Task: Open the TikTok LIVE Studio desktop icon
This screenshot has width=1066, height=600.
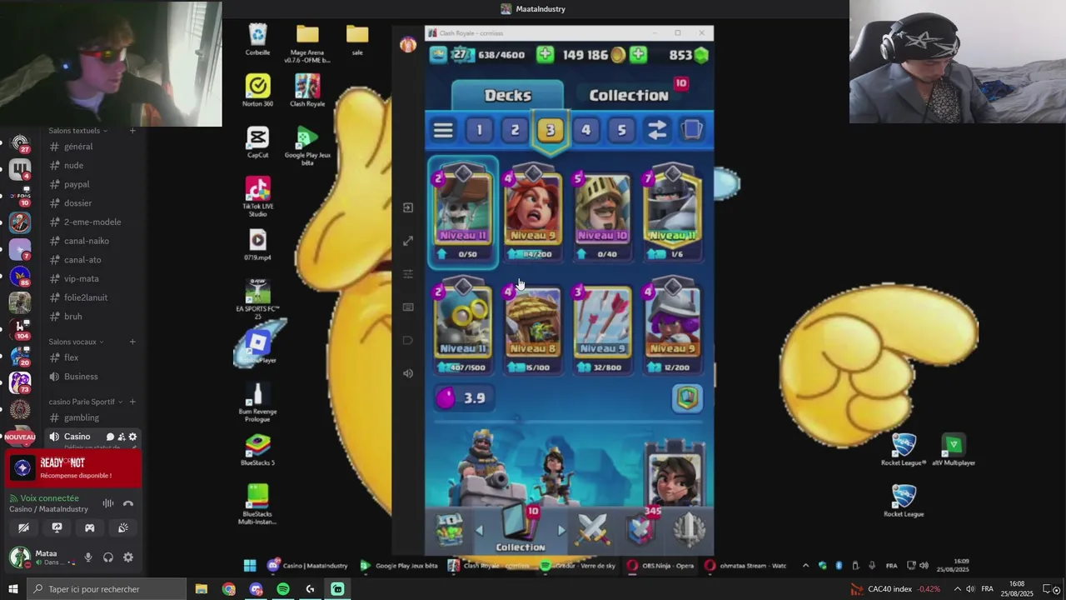Action: click(257, 197)
